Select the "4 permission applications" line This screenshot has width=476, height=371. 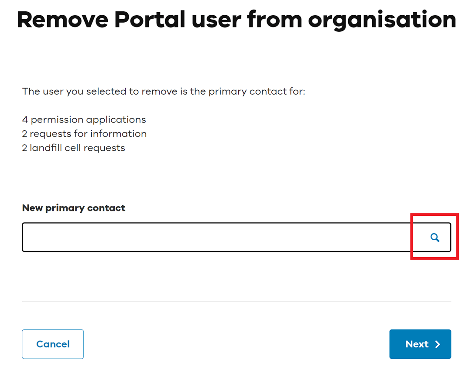pyautogui.click(x=84, y=119)
